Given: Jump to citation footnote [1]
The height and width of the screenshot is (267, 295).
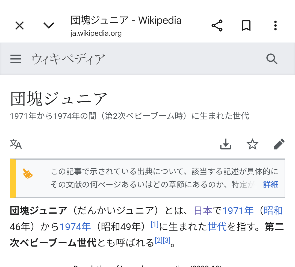Looking at the screenshot, I should pyautogui.click(x=155, y=224).
